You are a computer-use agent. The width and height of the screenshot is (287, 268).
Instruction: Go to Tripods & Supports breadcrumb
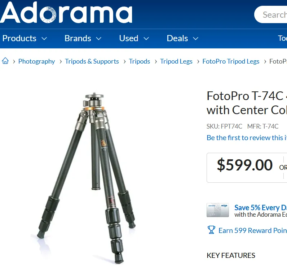92,61
